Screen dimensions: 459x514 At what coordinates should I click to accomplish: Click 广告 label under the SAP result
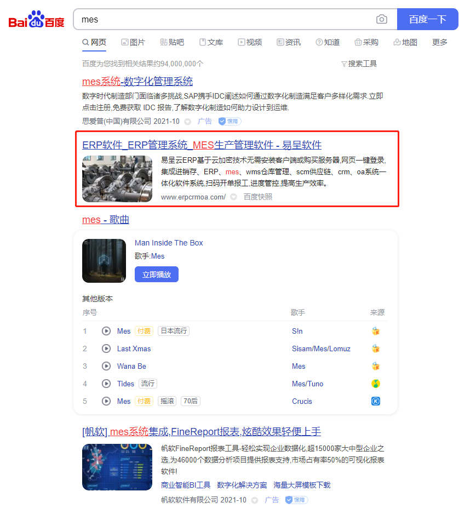coord(205,121)
